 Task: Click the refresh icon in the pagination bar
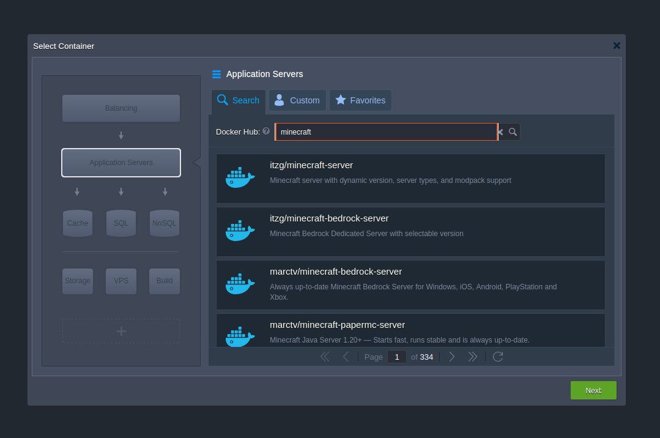[x=497, y=357]
